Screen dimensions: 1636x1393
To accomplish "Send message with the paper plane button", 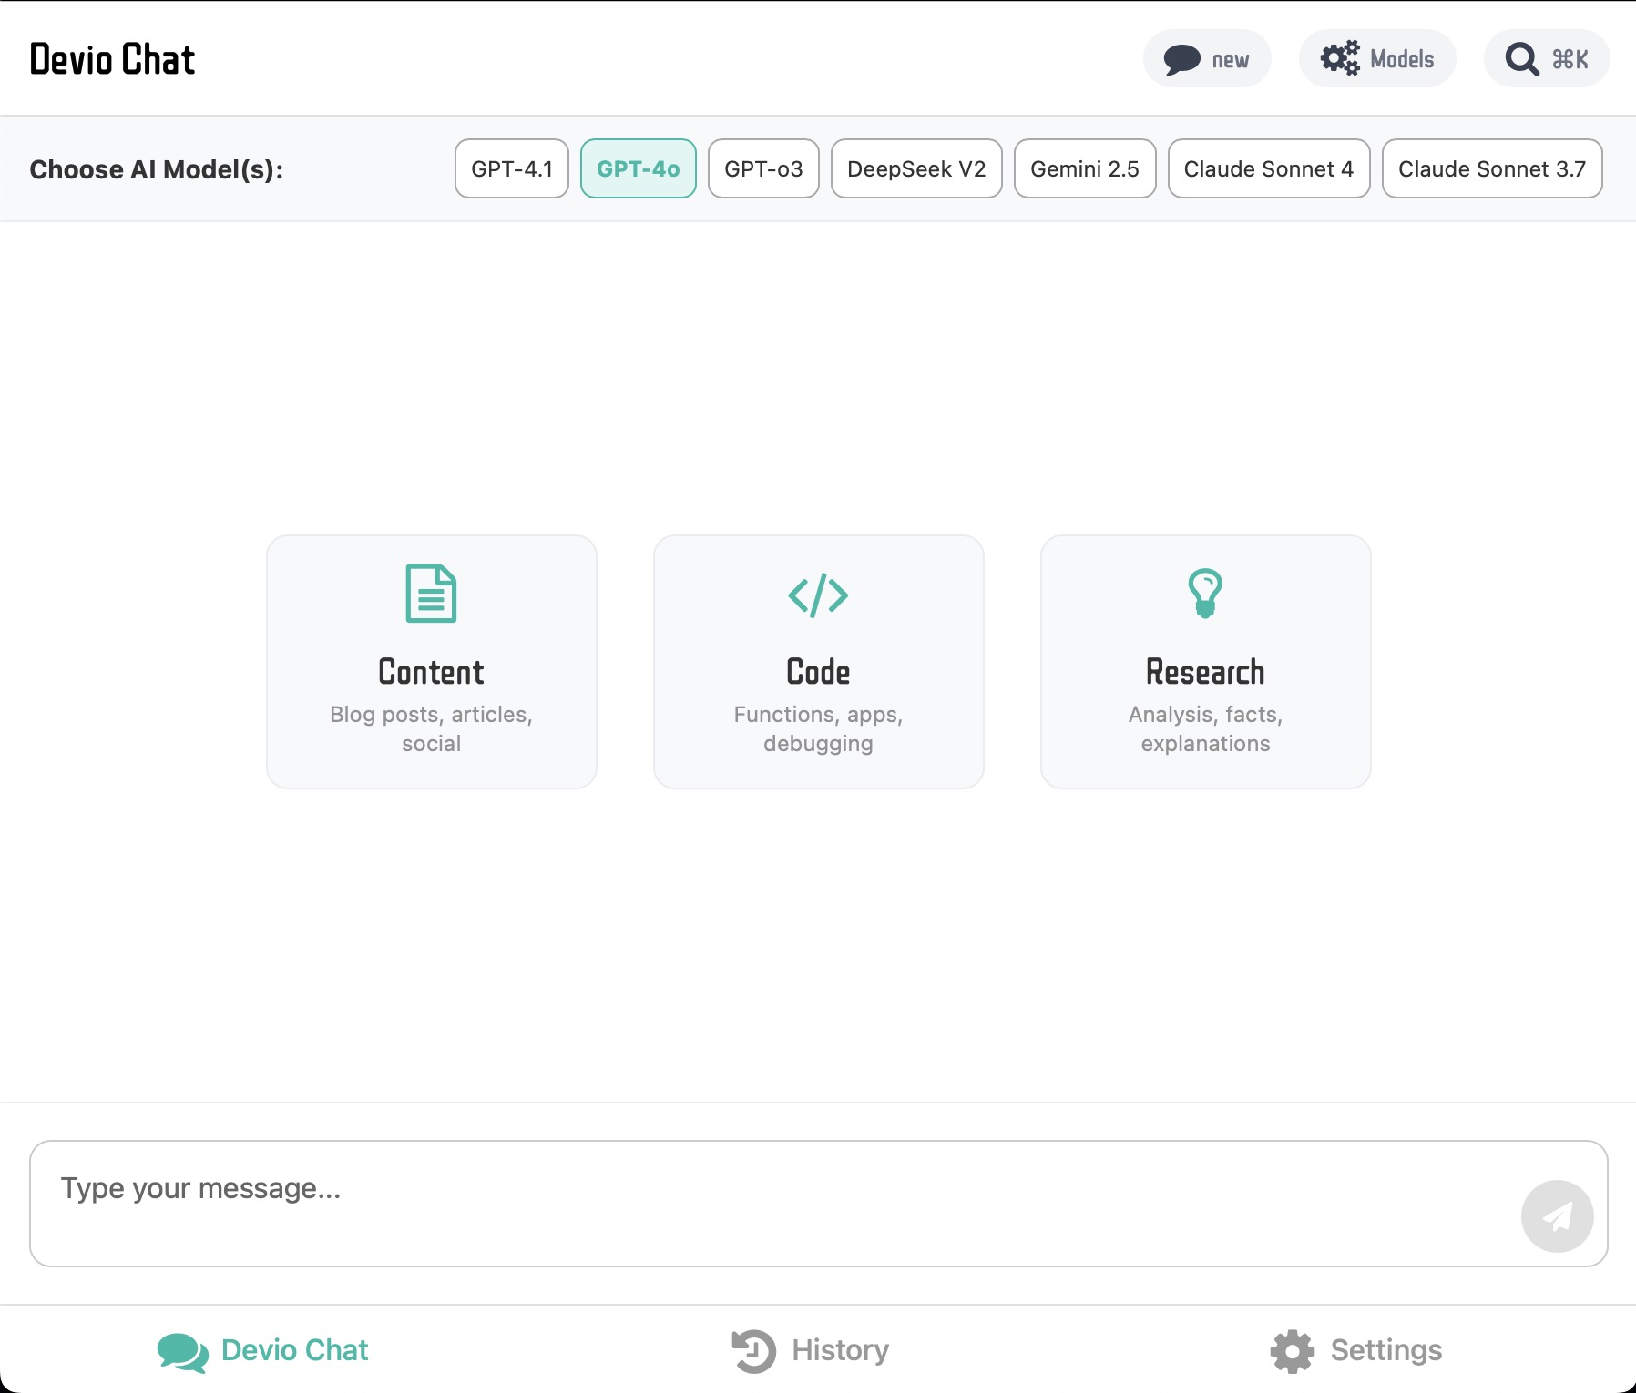I will [1557, 1216].
